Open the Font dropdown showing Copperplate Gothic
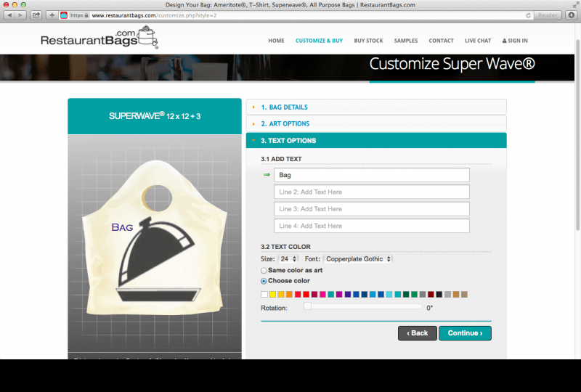The height and width of the screenshot is (392, 581). point(358,259)
